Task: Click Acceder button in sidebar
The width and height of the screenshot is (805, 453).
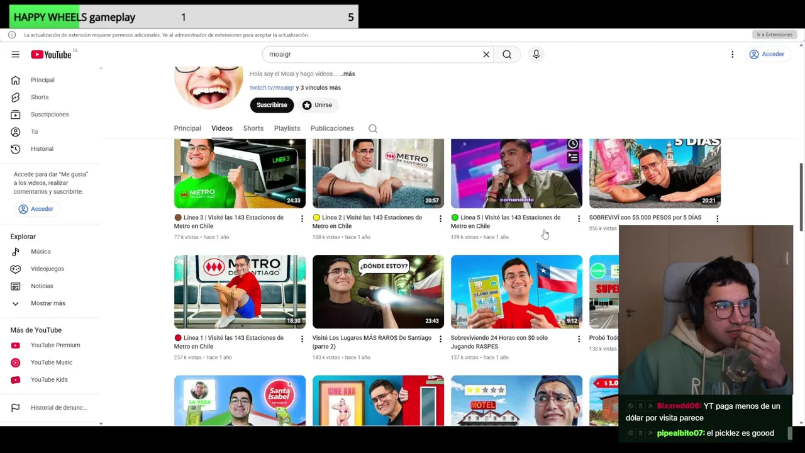Action: click(x=36, y=209)
